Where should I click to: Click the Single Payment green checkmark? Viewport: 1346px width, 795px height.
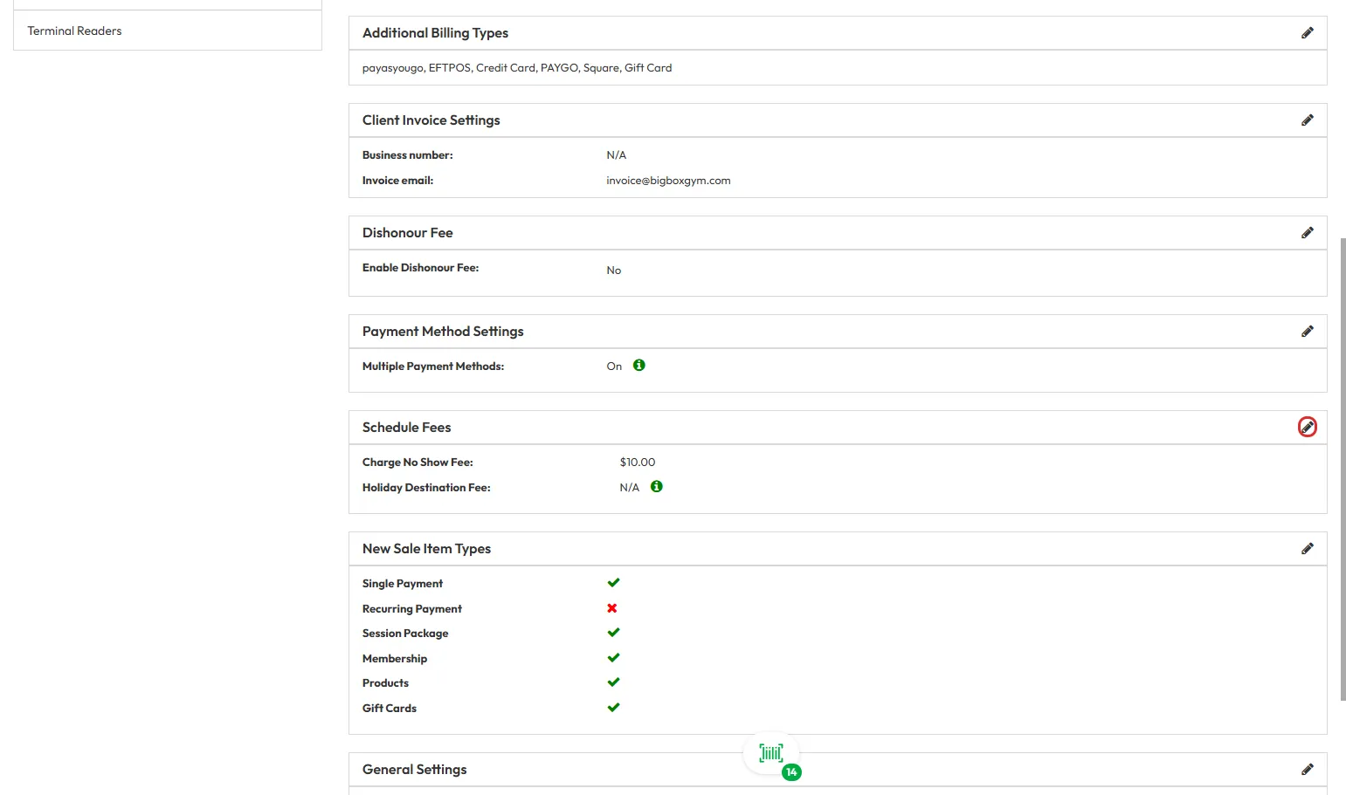click(x=613, y=583)
